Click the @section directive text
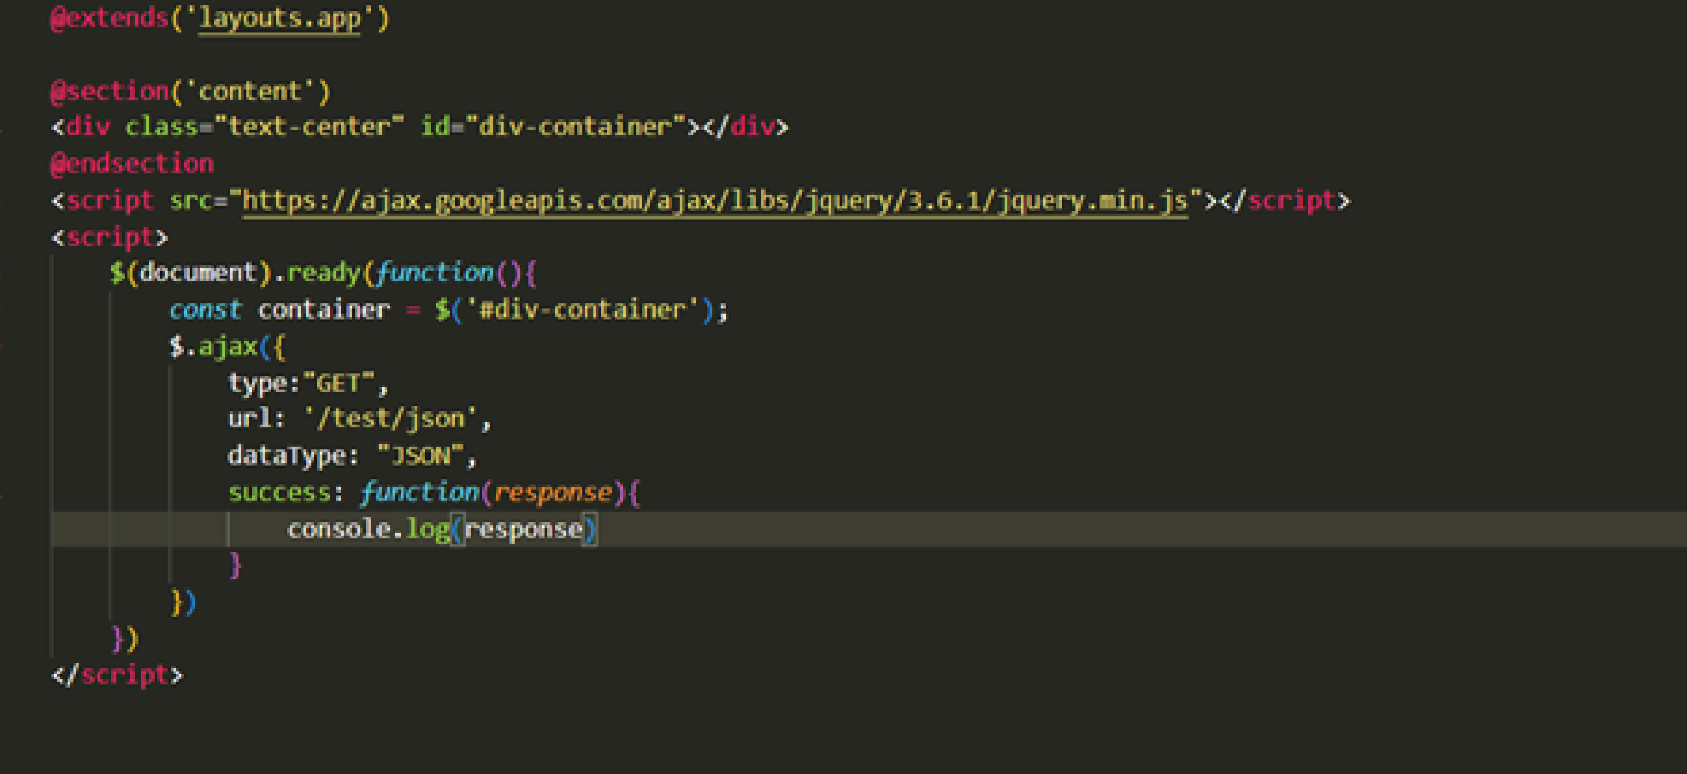Image resolution: width=1687 pixels, height=774 pixels. click(110, 92)
